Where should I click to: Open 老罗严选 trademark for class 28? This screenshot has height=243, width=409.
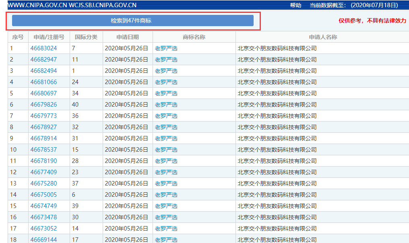point(166,161)
